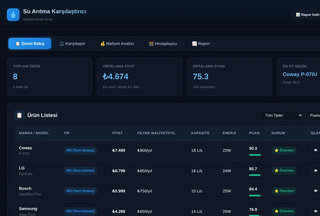
Task: Click the Önerilen badge for Bosch AquaStar Plus
Action: (x=284, y=191)
